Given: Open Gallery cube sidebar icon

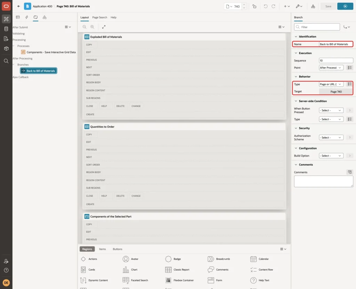Looking at the screenshot, I should click(6, 49).
